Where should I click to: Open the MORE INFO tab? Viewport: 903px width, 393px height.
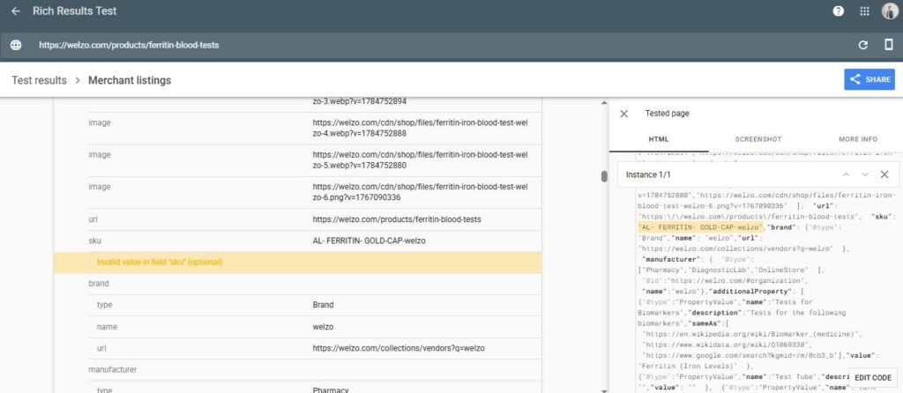(x=857, y=139)
